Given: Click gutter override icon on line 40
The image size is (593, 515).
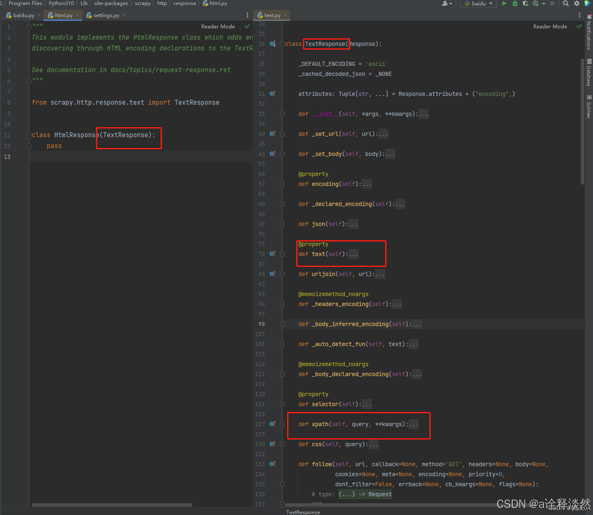Looking at the screenshot, I should point(273,134).
